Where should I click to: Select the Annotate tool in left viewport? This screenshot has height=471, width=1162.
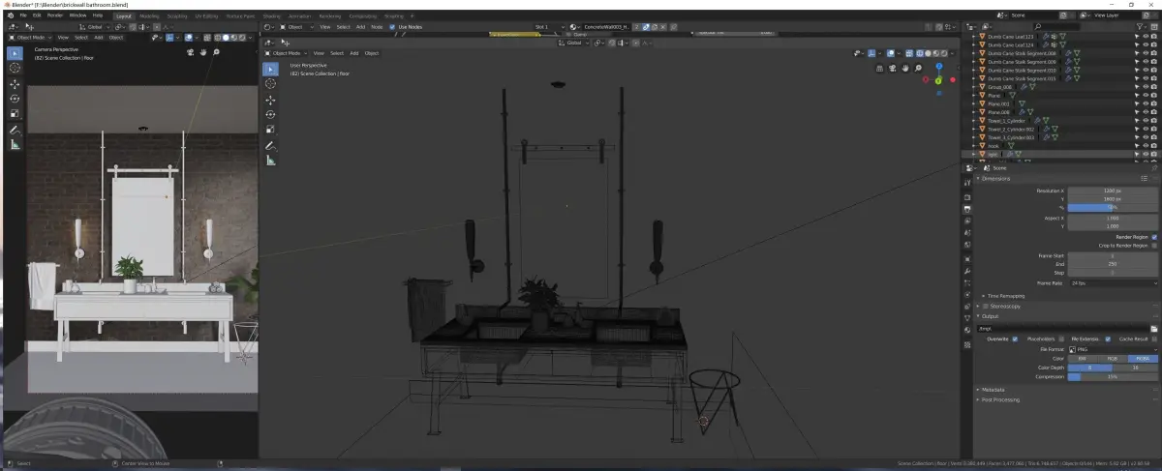click(15, 130)
